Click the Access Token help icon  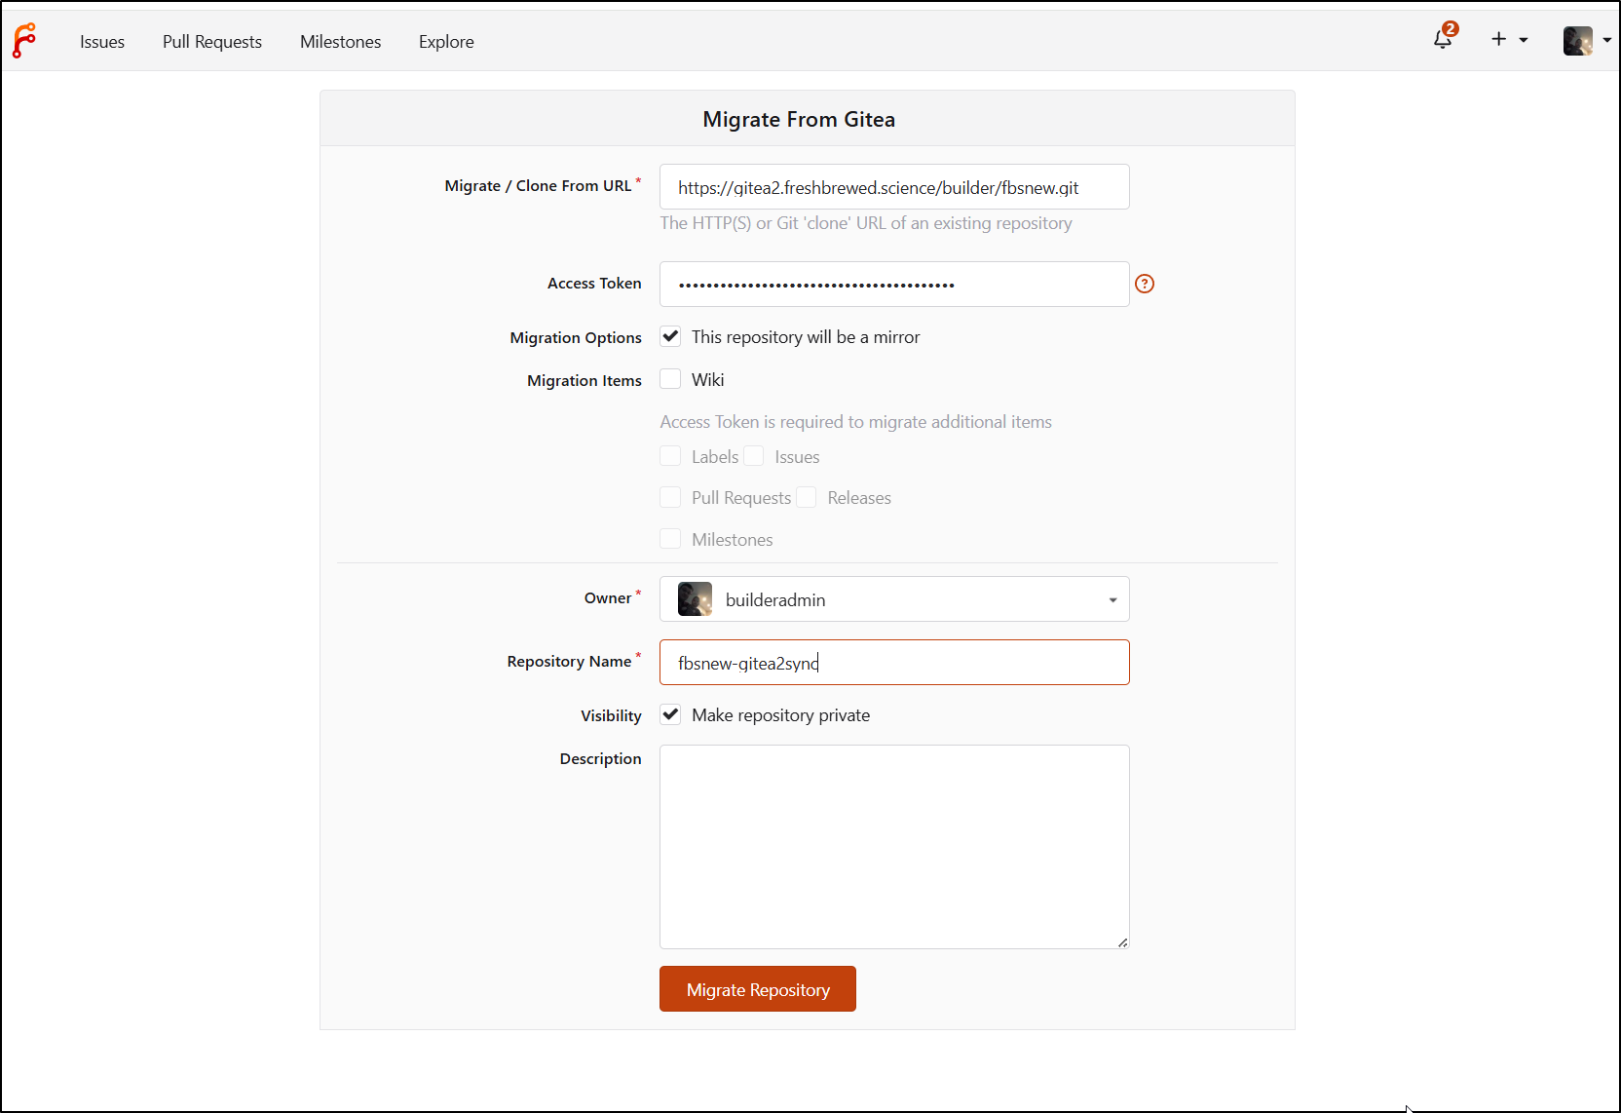point(1145,284)
